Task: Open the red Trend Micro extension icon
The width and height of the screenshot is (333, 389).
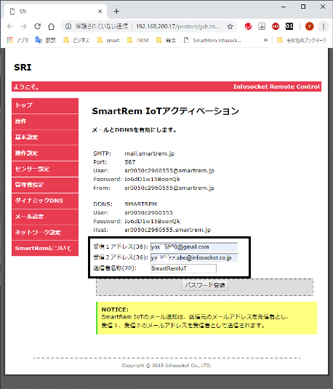Action: coord(248,26)
